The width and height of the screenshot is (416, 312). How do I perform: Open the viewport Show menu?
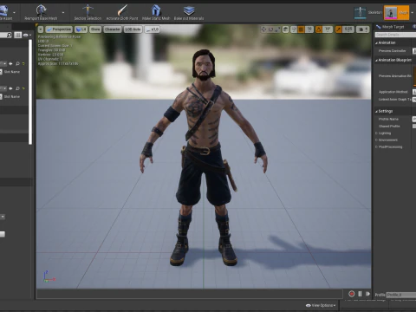click(95, 29)
